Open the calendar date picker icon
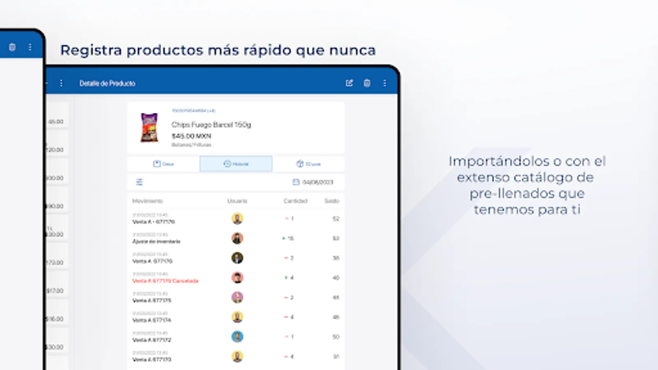658x370 pixels. (296, 182)
